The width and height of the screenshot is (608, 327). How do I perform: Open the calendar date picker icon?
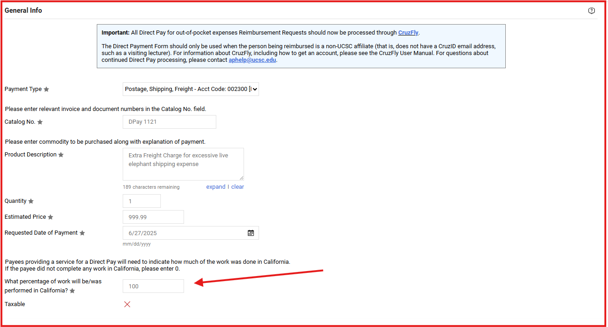(x=251, y=233)
